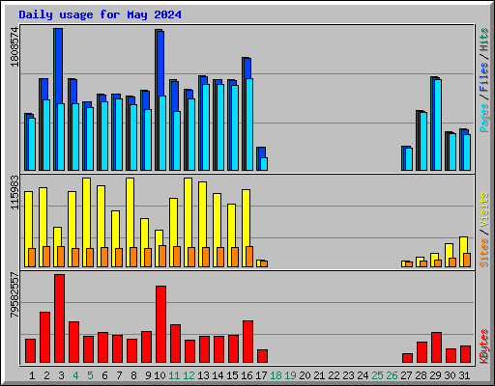Click the Pages legend label
The width and height of the screenshot is (495, 386).
(484, 118)
